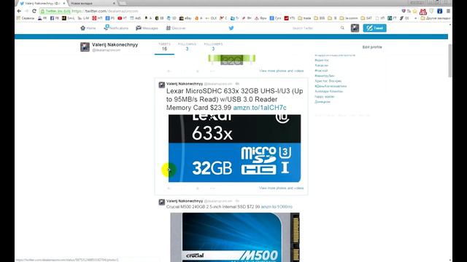The width and height of the screenshot is (467, 262).
Task: Click the address bar URL
Action: pyautogui.click(x=105, y=11)
